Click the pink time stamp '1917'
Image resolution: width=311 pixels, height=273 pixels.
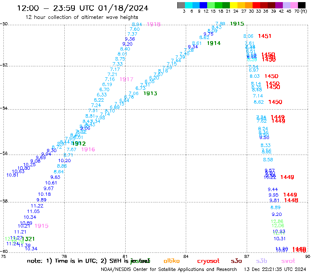(127, 79)
